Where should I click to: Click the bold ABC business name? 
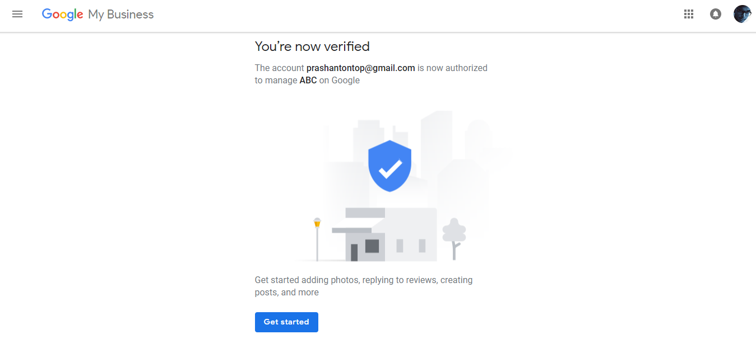click(308, 81)
